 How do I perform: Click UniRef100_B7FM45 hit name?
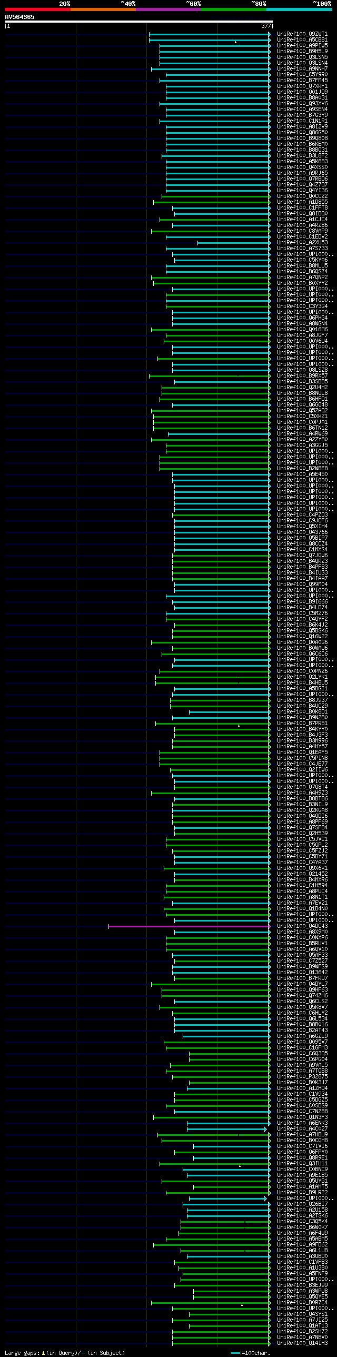(x=302, y=81)
